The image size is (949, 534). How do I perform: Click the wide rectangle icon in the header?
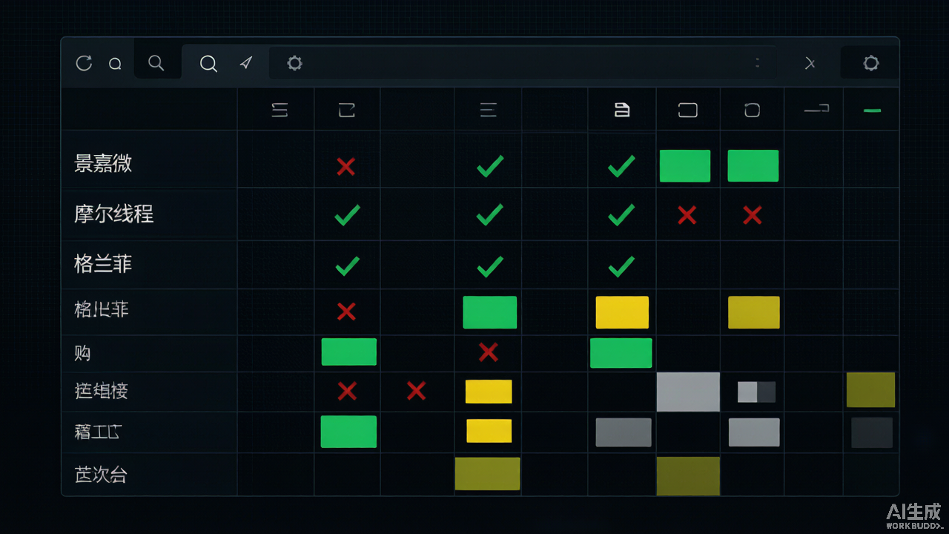click(688, 111)
